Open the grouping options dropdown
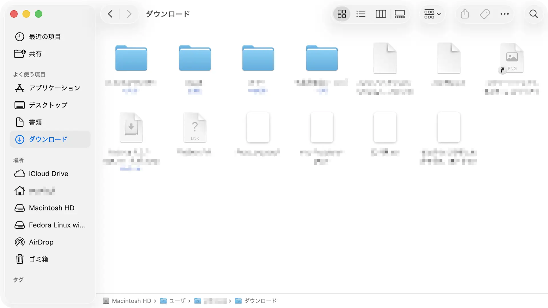This screenshot has width=548, height=308. coord(432,14)
